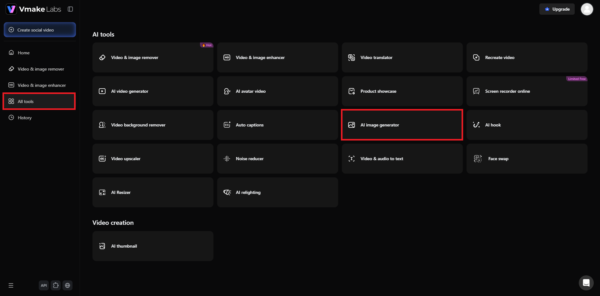Open the Product showcase tool card
Screen dimensions: 600x296
tap(402, 91)
